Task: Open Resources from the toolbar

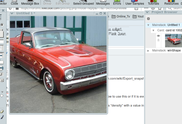Action: pyautogui.click(x=171, y=3)
